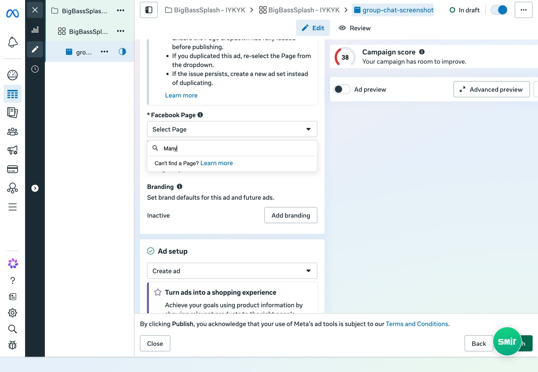
Task: Click the SMIT green floating badge
Action: 507,342
